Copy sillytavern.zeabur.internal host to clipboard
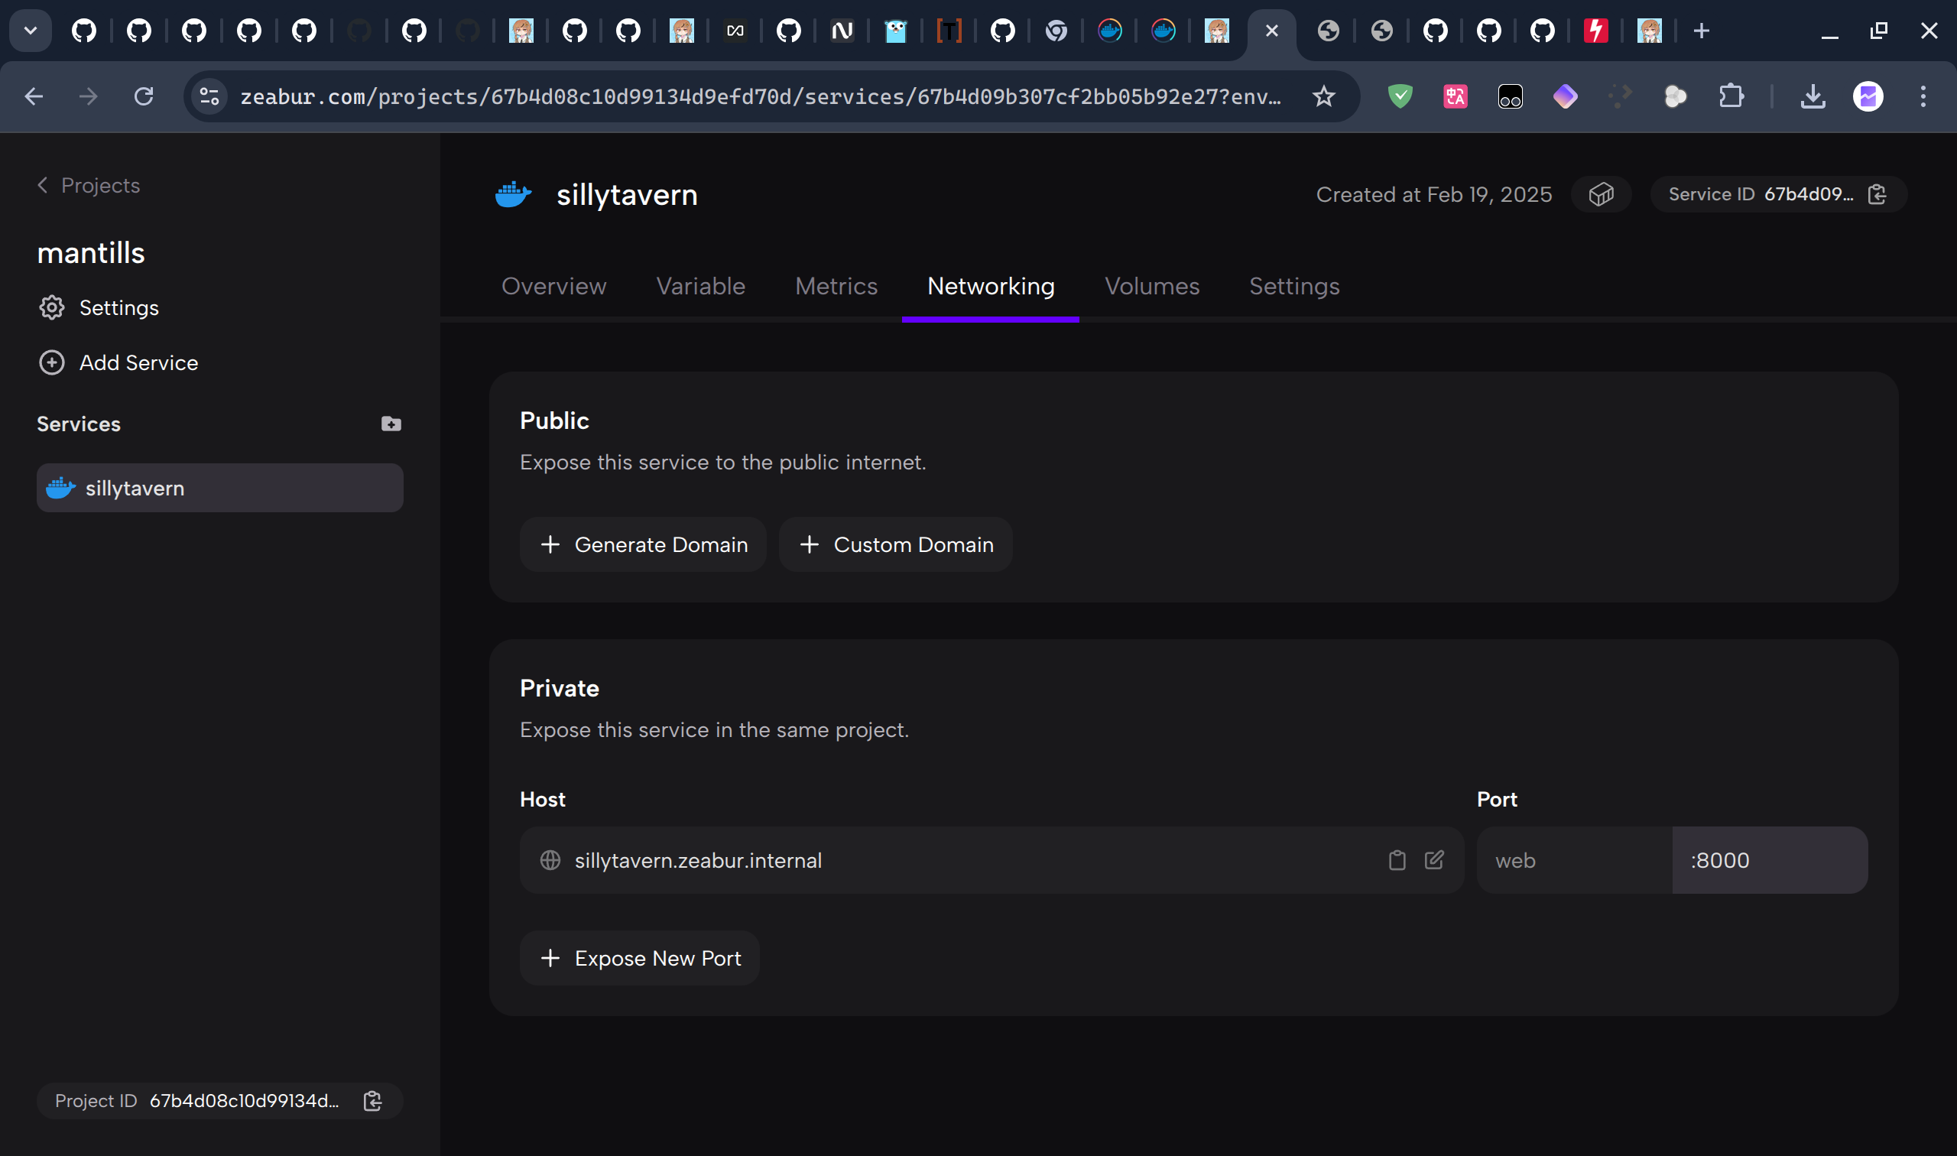The height and width of the screenshot is (1156, 1957). point(1397,860)
